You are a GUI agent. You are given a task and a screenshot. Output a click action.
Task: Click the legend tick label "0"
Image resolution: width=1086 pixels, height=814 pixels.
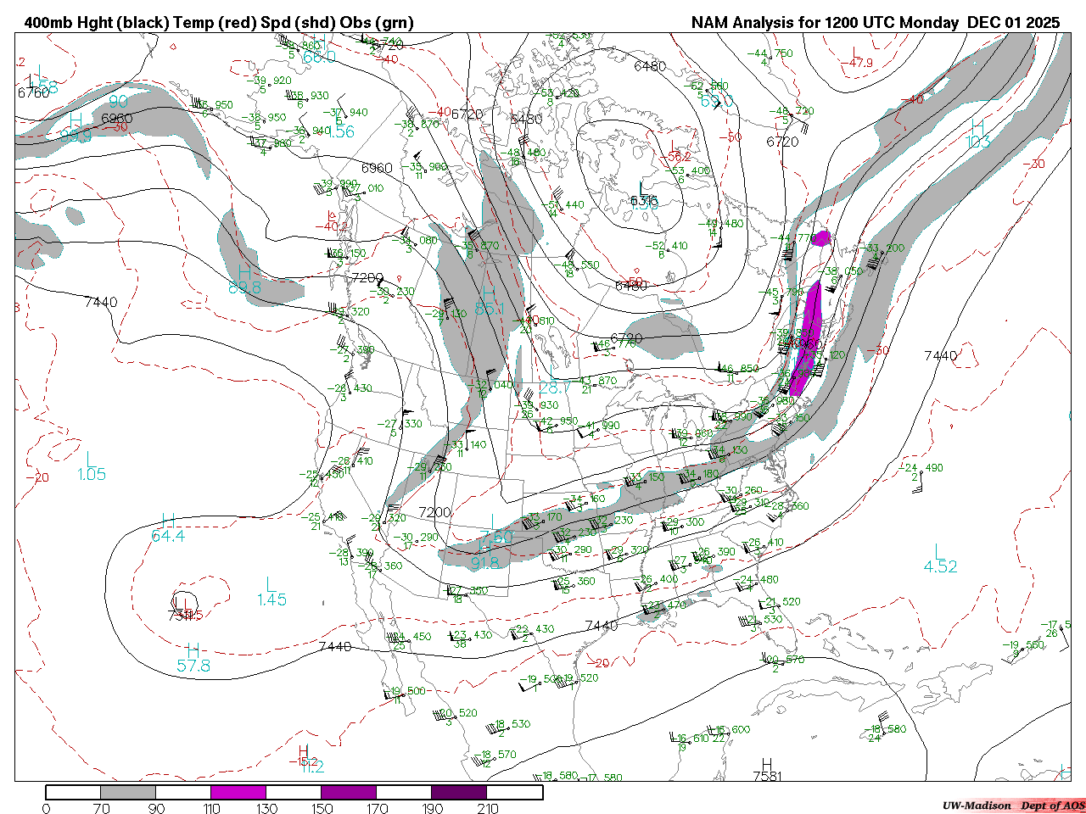tap(46, 808)
